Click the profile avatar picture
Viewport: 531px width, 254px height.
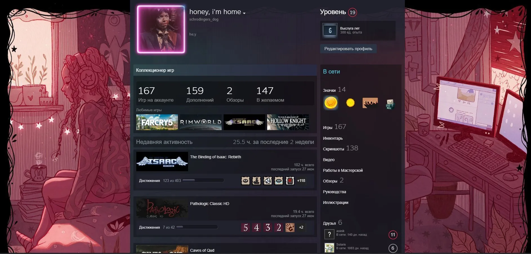point(161,29)
